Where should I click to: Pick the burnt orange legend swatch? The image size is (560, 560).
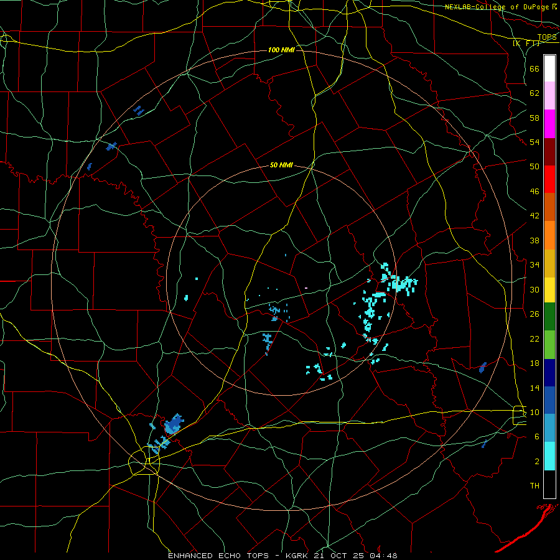point(549,207)
